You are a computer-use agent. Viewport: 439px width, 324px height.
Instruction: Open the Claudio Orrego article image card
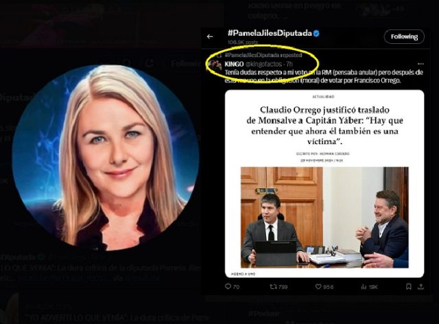tap(324, 183)
